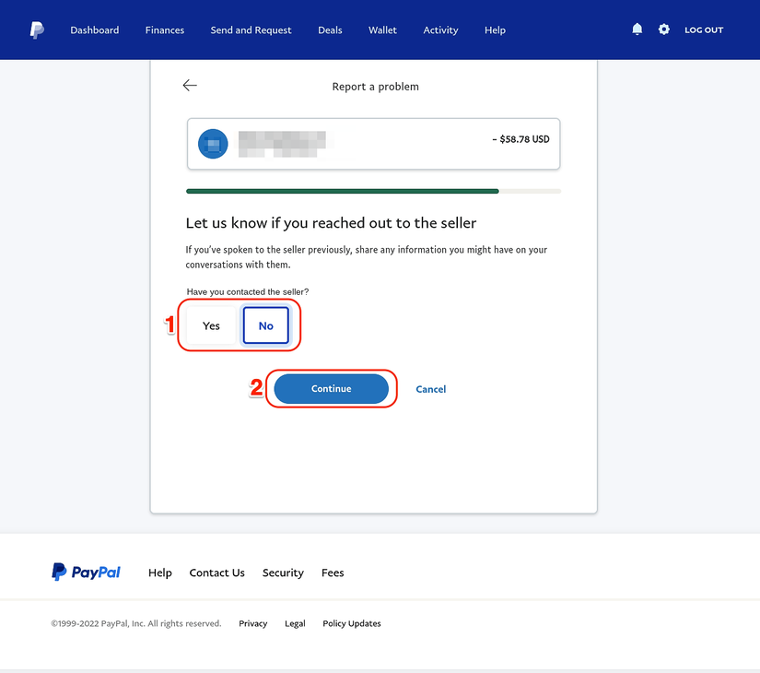Click the PayPal logo in the navigation bar

click(x=36, y=30)
